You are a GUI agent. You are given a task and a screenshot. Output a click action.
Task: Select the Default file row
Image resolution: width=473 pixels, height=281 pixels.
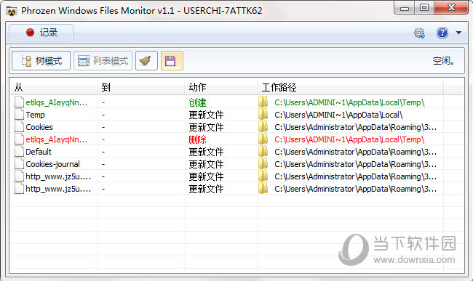point(236,152)
